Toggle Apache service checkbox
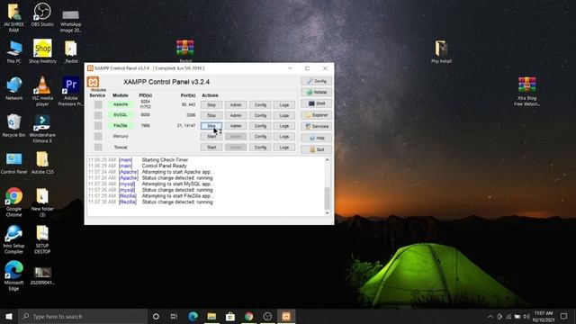Screen dimensions: 576x324 [98, 104]
